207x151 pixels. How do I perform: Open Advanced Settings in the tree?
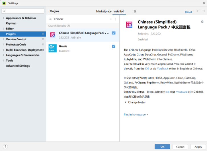click(x=18, y=66)
